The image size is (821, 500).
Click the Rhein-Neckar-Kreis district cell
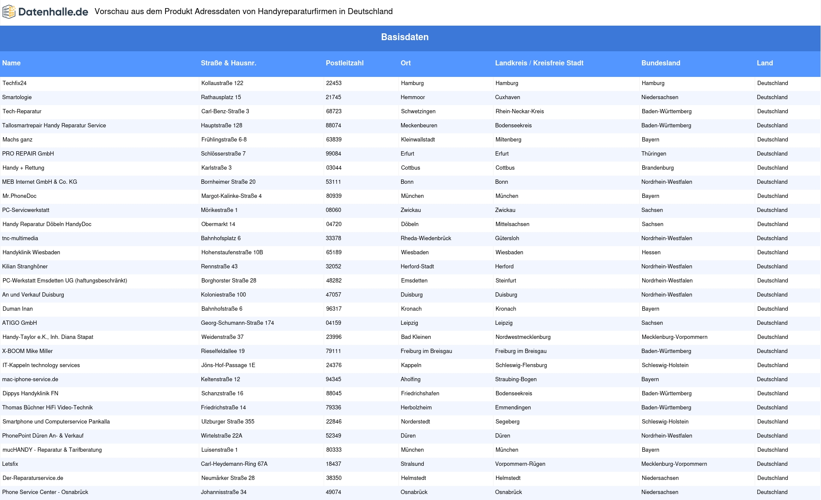[520, 112]
